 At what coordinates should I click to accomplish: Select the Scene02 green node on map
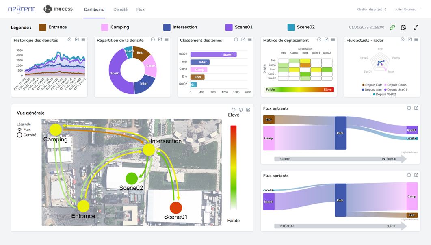[132, 178]
